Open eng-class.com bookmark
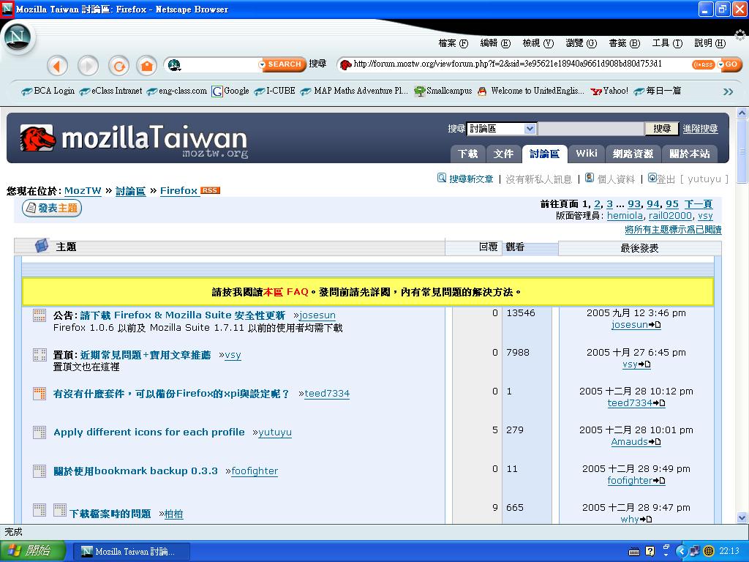749x562 pixels. [x=177, y=91]
